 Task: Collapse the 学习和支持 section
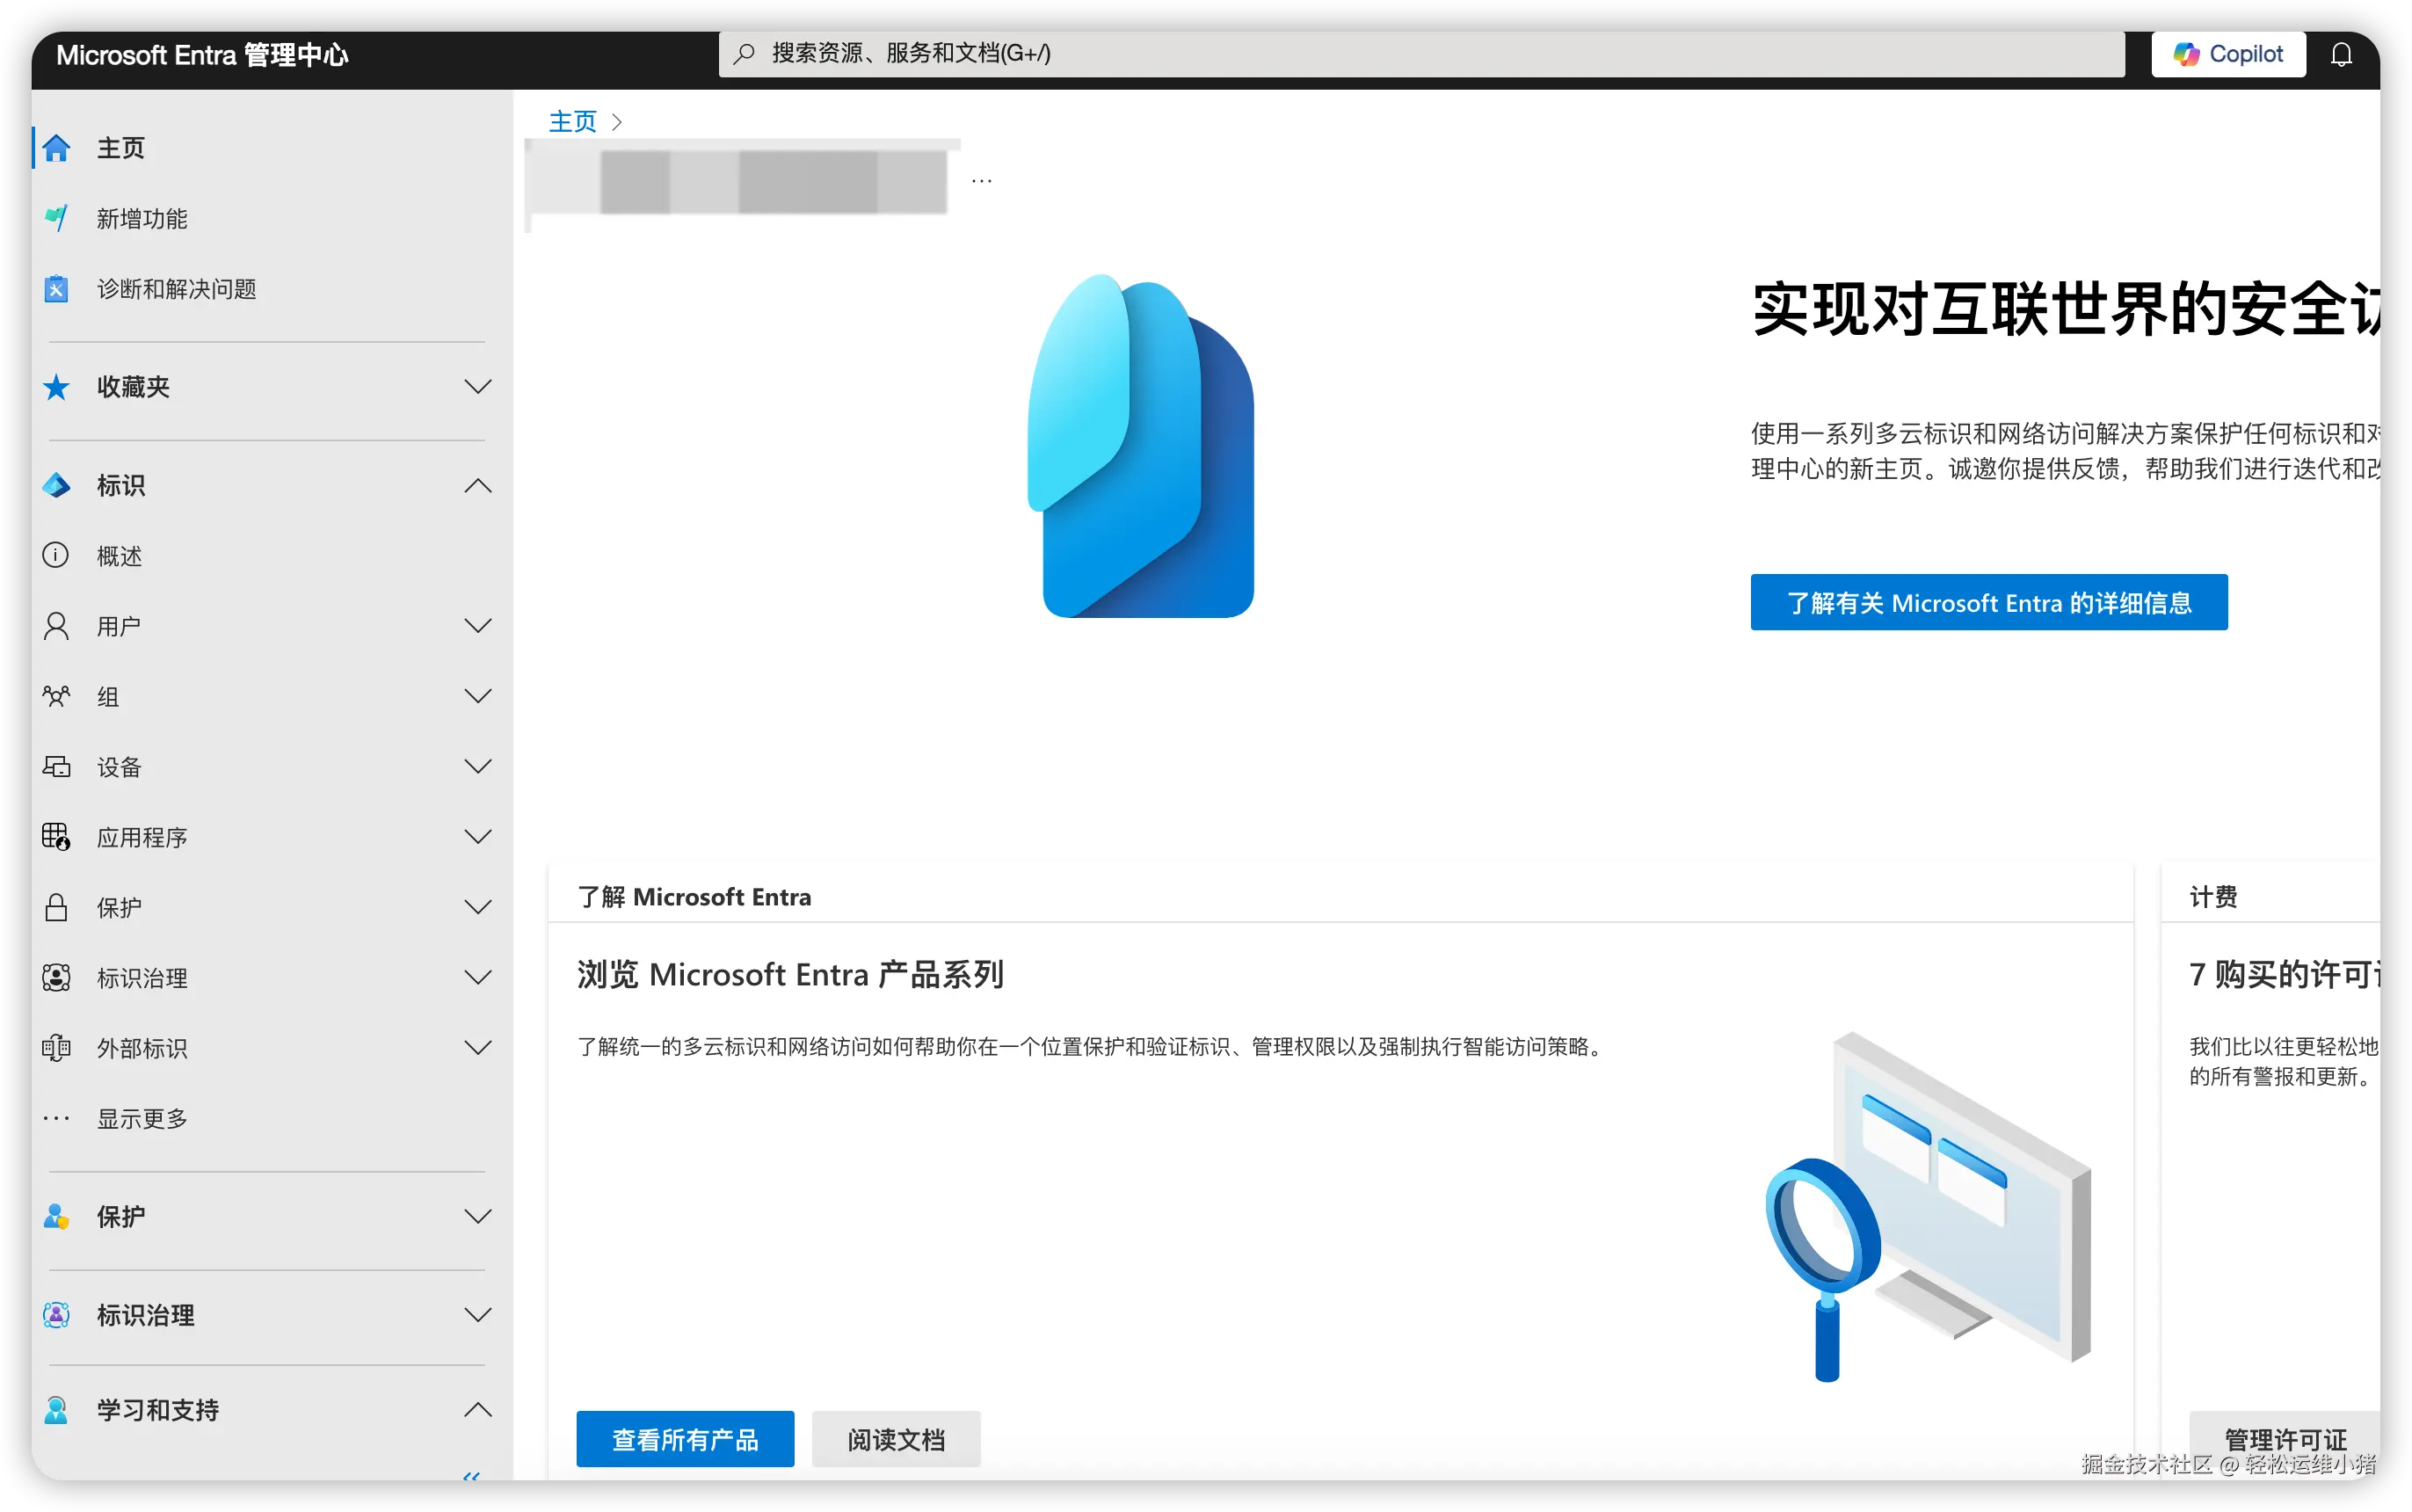(x=478, y=1410)
